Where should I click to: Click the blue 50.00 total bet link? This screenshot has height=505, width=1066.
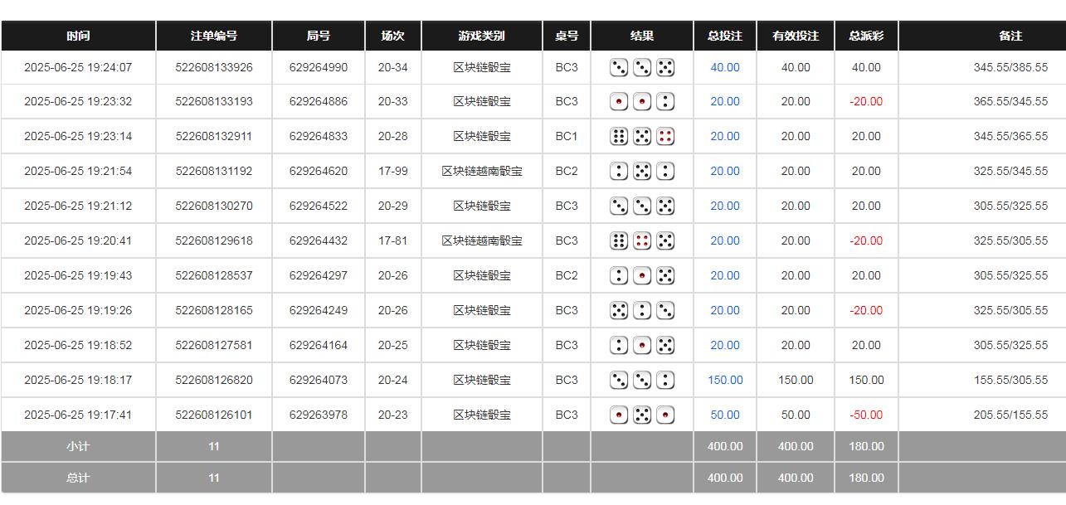pyautogui.click(x=723, y=415)
